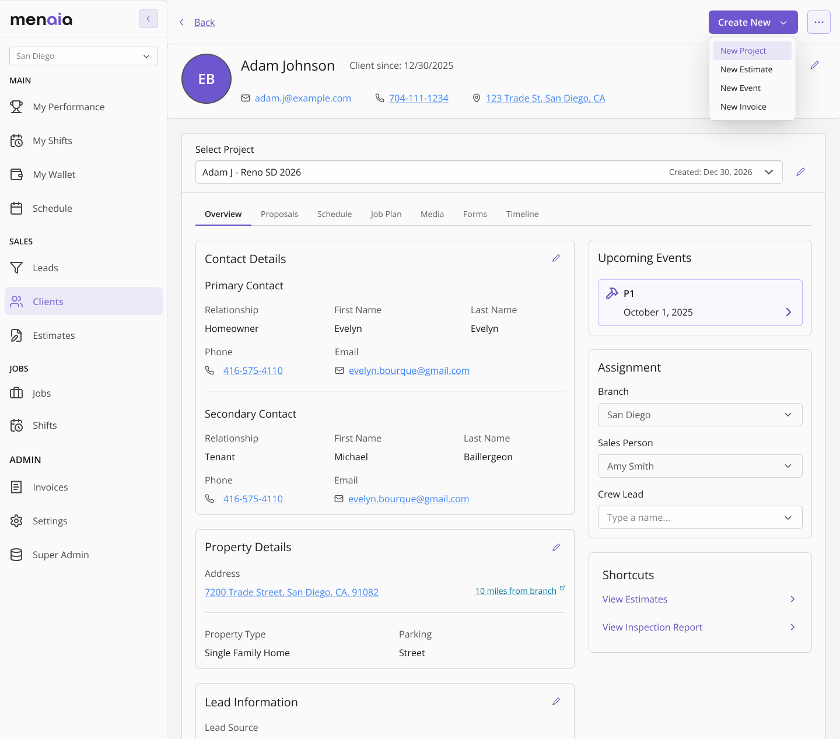Click the 10 miles from branch link
The image size is (840, 739).
[516, 591]
